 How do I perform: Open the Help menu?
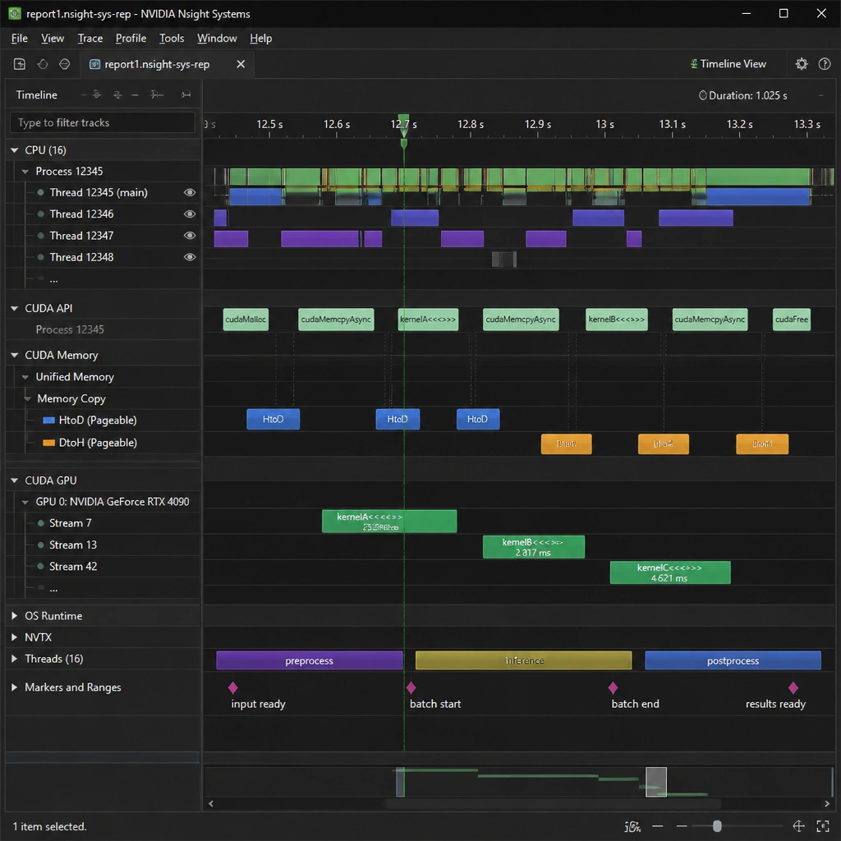[x=260, y=38]
